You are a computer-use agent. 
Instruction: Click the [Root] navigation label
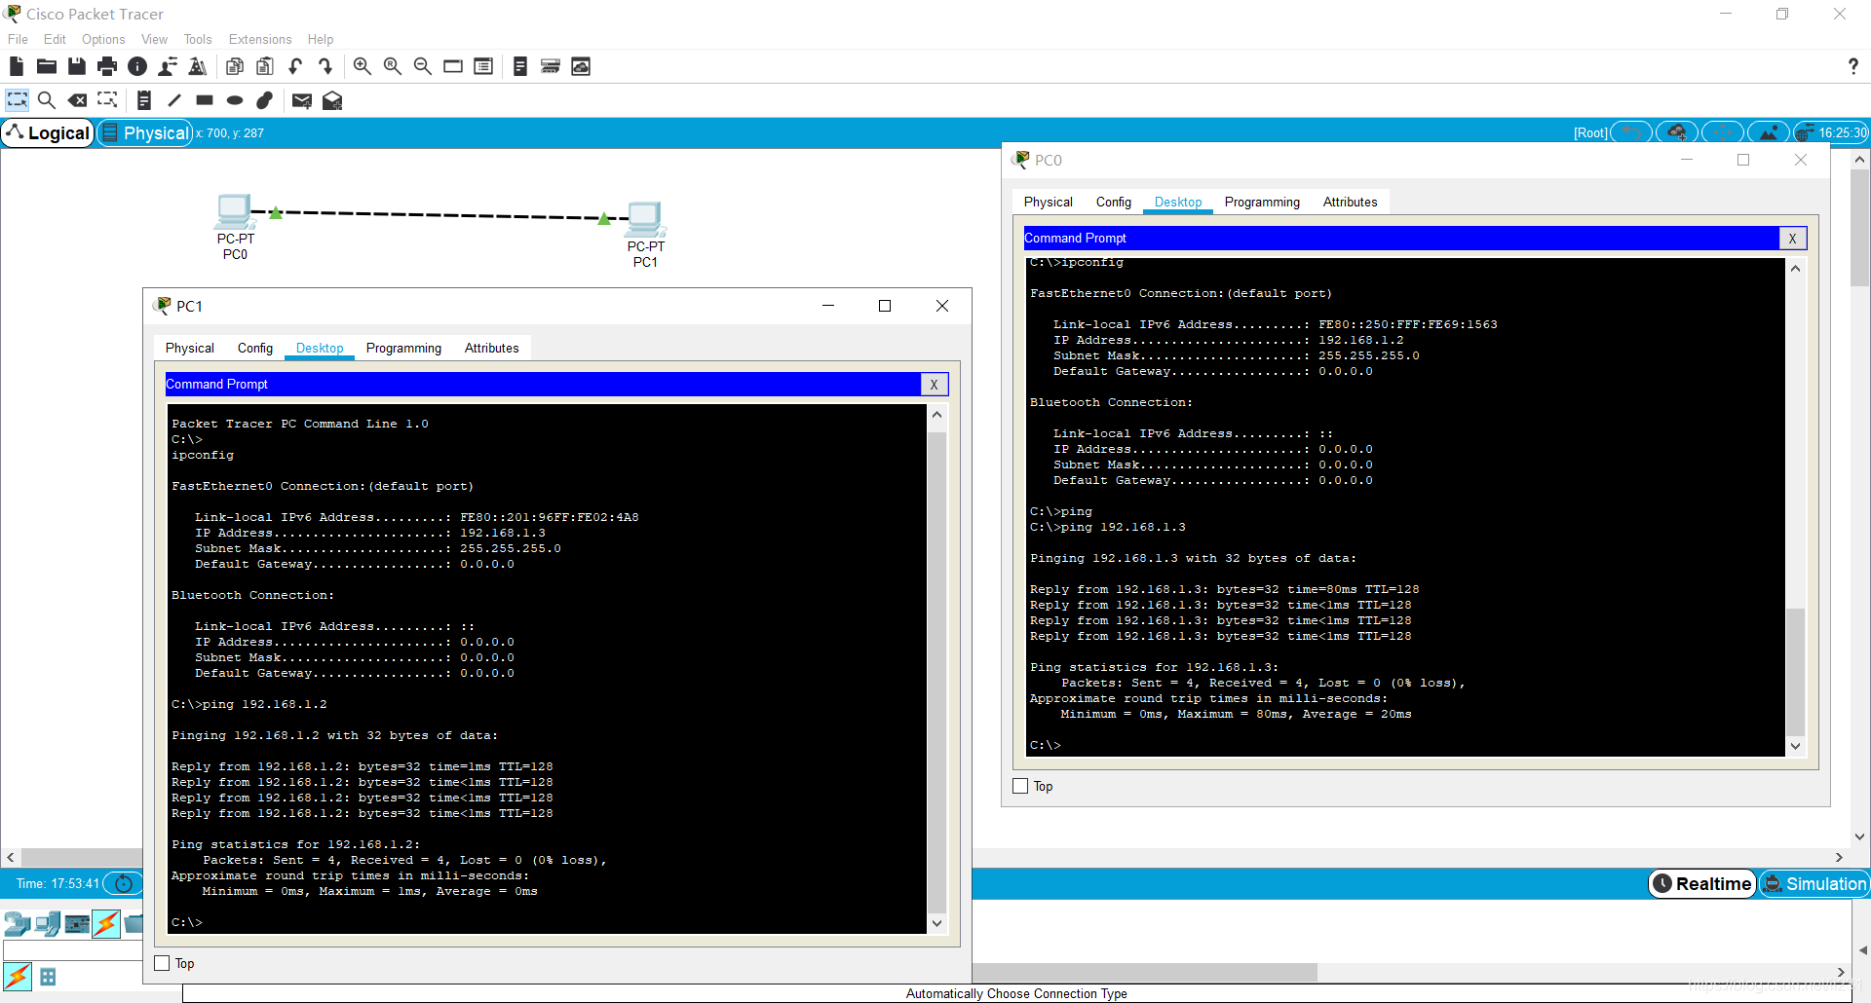[1590, 133]
